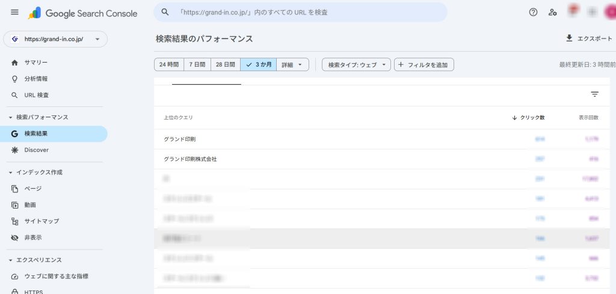The image size is (616, 294).
Task: Open ウェブに関する主な指標 report
Action: 56,277
